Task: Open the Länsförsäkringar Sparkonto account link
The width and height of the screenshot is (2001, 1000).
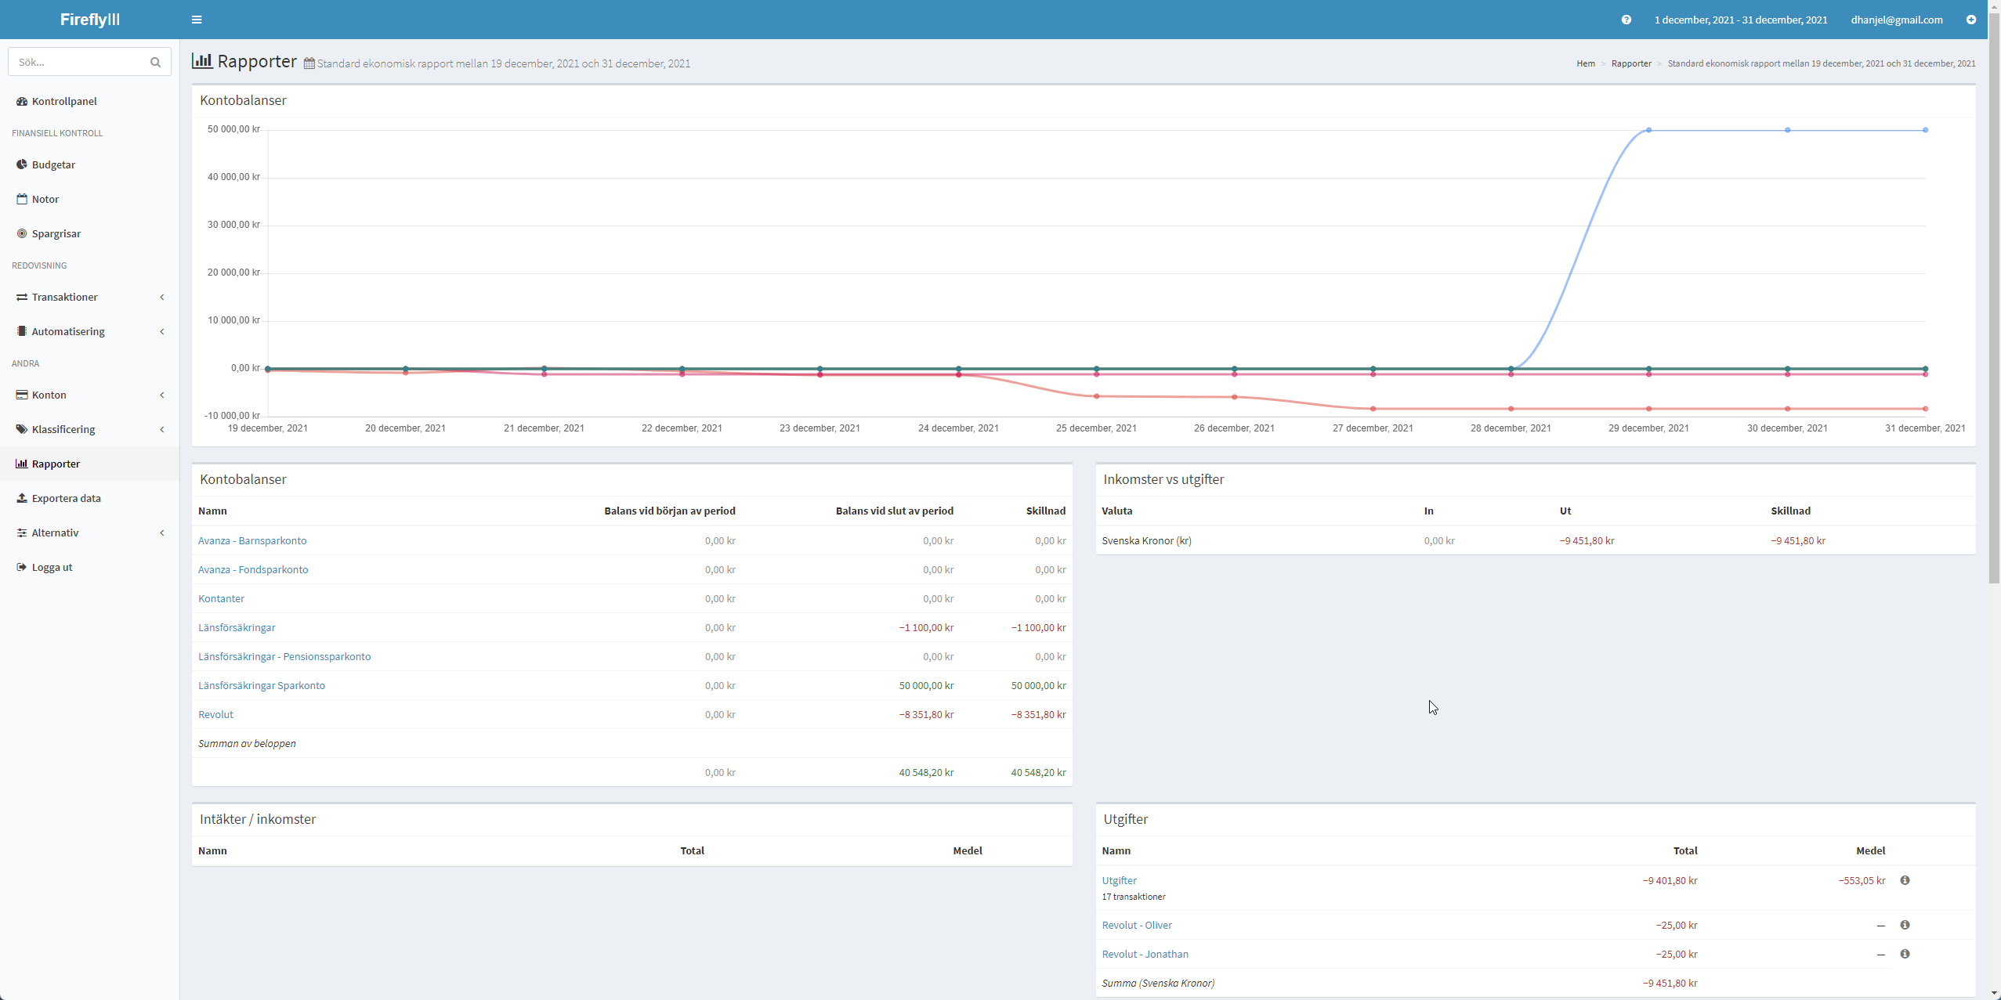Action: (261, 685)
